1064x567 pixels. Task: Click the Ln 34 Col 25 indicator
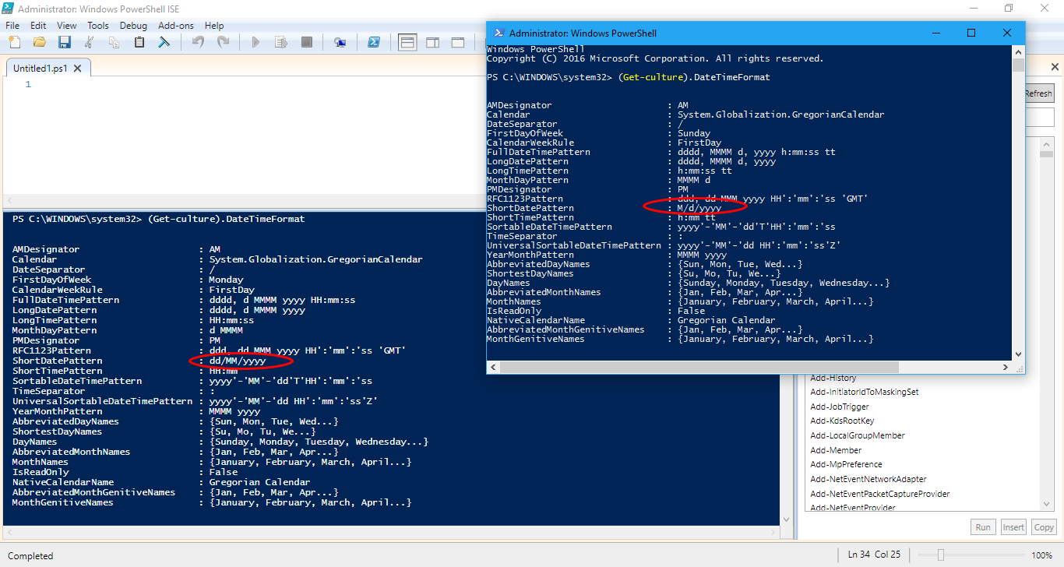click(x=874, y=555)
